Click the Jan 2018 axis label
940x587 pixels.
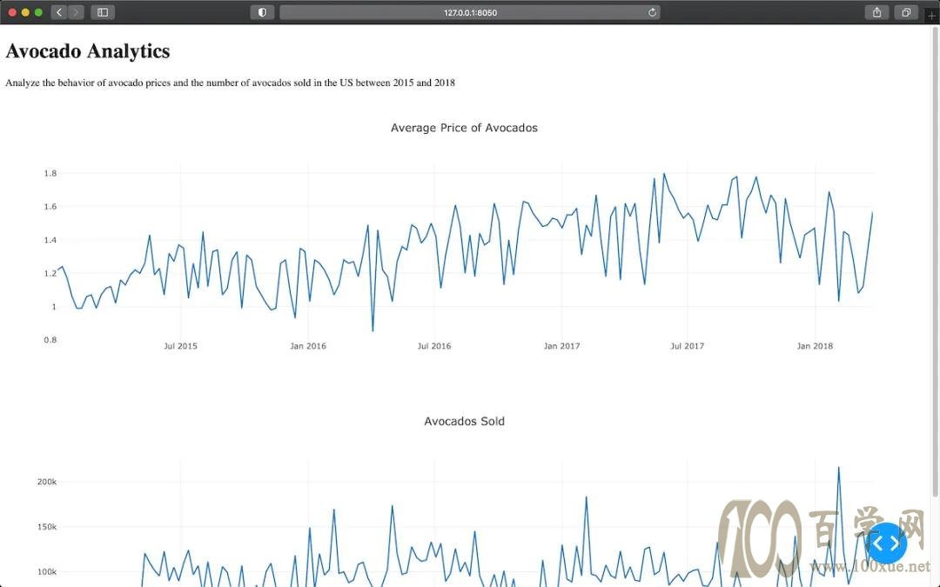pos(815,345)
